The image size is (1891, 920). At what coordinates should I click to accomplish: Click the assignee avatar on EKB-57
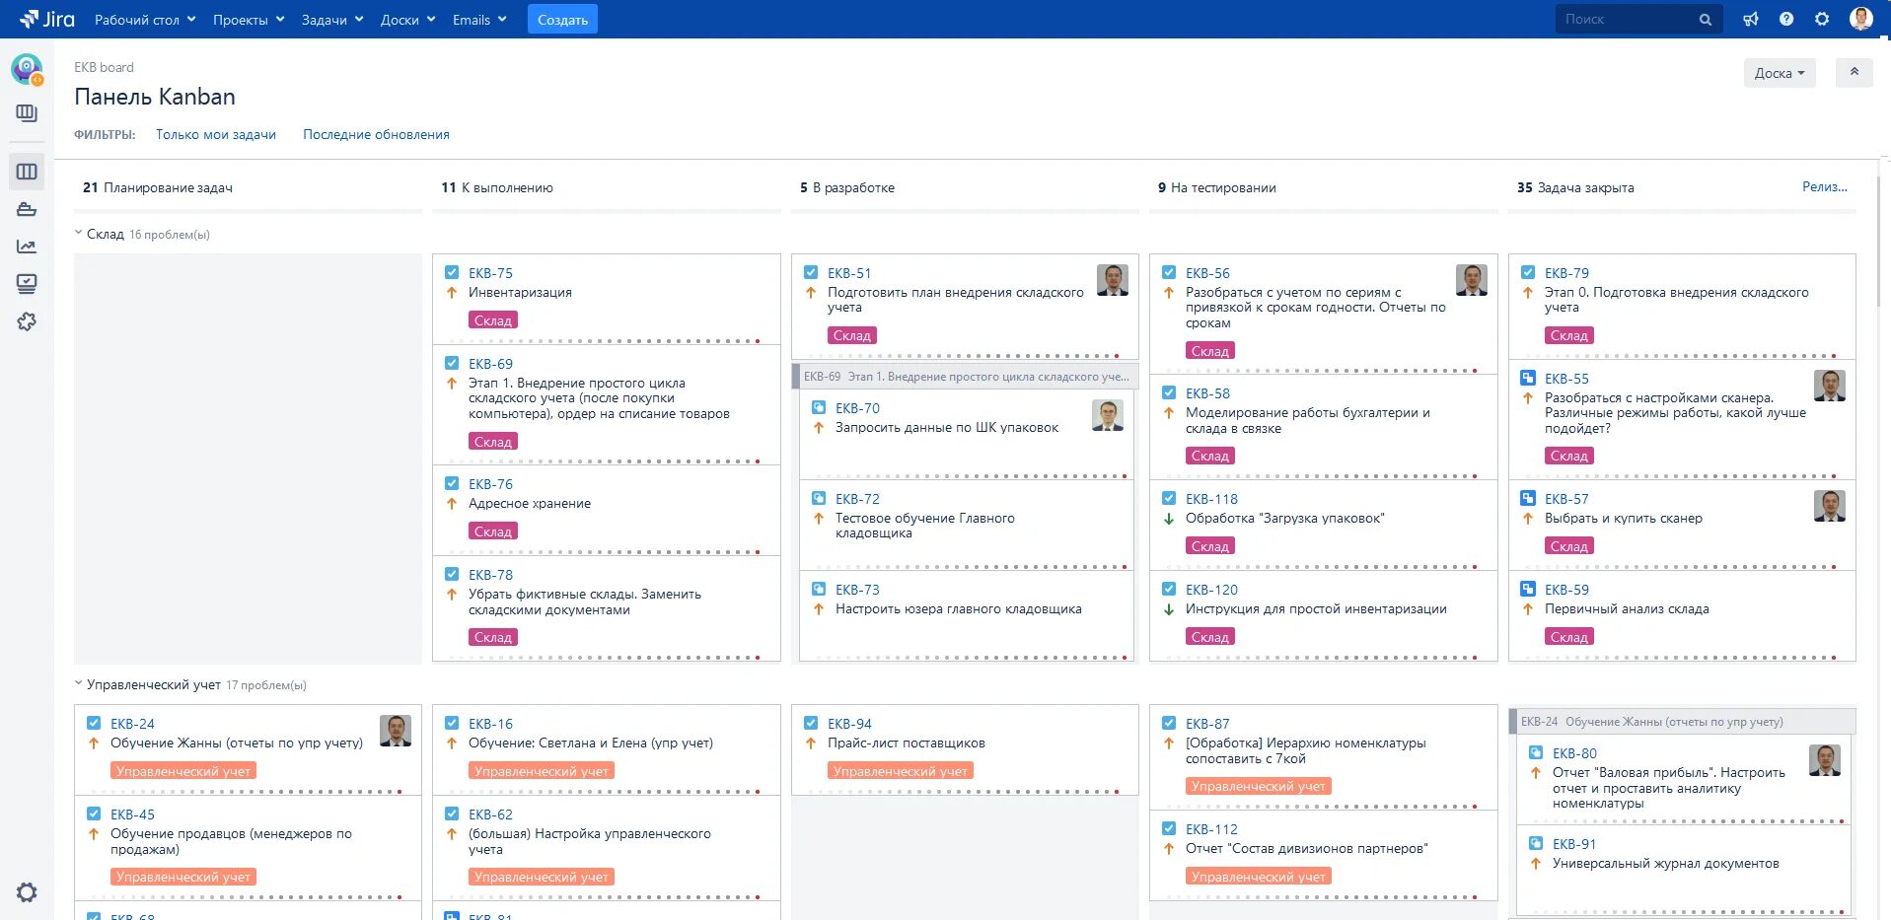point(1830,506)
